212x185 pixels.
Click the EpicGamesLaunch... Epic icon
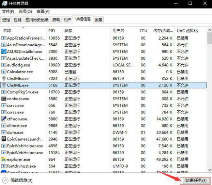tap(4, 139)
